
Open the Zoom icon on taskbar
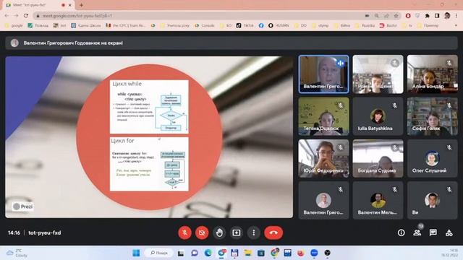click(314, 253)
